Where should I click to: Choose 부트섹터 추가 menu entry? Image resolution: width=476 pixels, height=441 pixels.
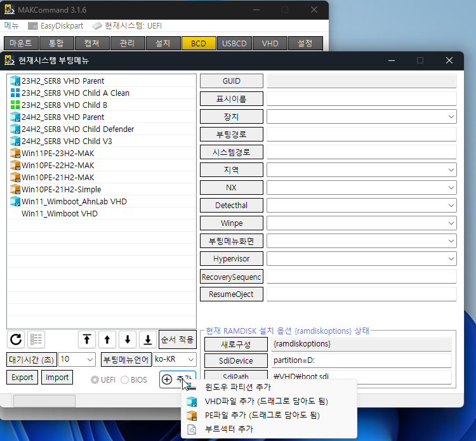(x=269, y=429)
